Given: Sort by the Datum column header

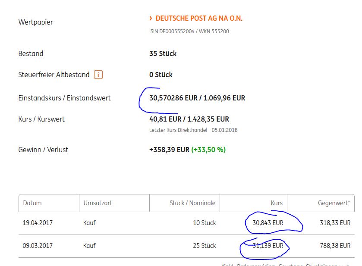Looking at the screenshot, I should click(x=32, y=203).
